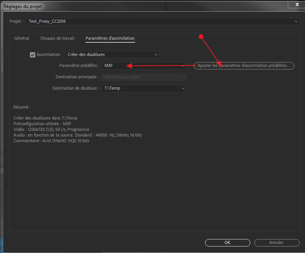Switch to the Général tab
The image size is (305, 253).
[22, 38]
